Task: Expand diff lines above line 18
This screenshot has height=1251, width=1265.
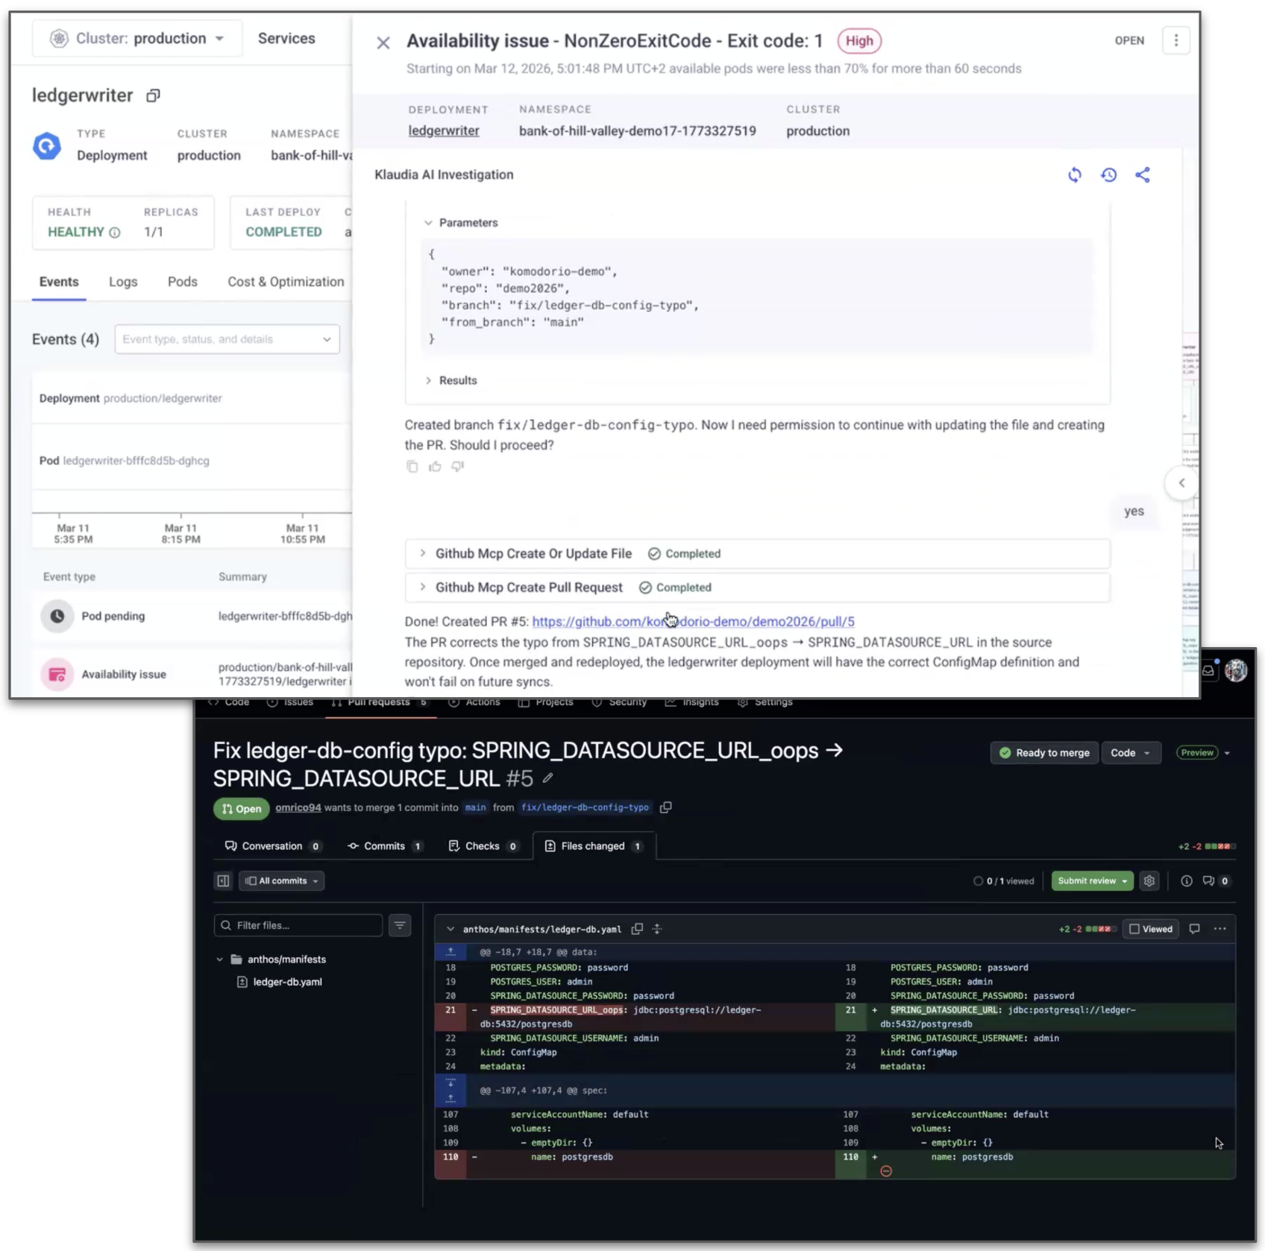Action: coord(451,952)
